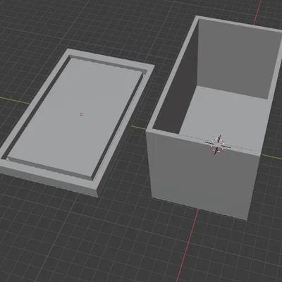Click the orange origin dot on lid
The height and width of the screenshot is (282, 282).
pos(81,114)
